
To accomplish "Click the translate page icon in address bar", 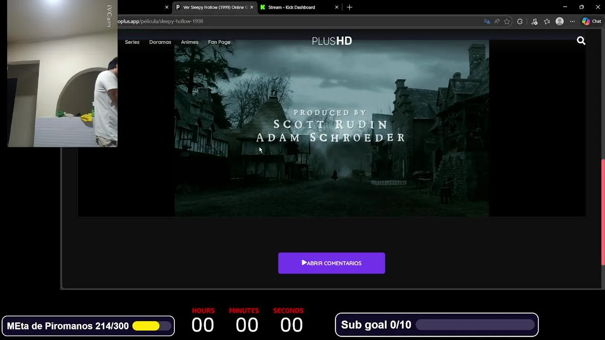I will pos(487,21).
